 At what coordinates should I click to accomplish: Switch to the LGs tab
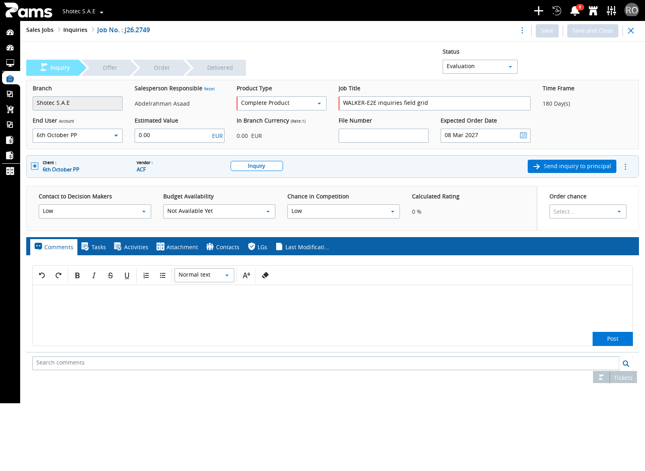(x=258, y=247)
